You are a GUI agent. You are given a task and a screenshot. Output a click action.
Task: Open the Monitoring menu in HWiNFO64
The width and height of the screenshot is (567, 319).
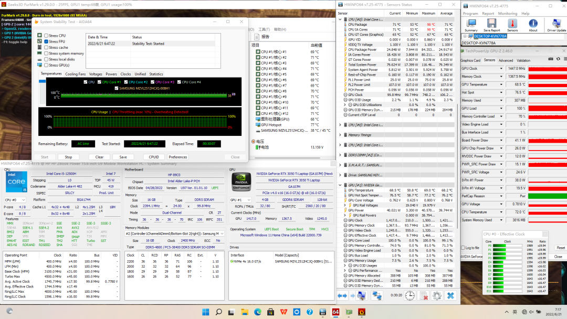click(507, 14)
